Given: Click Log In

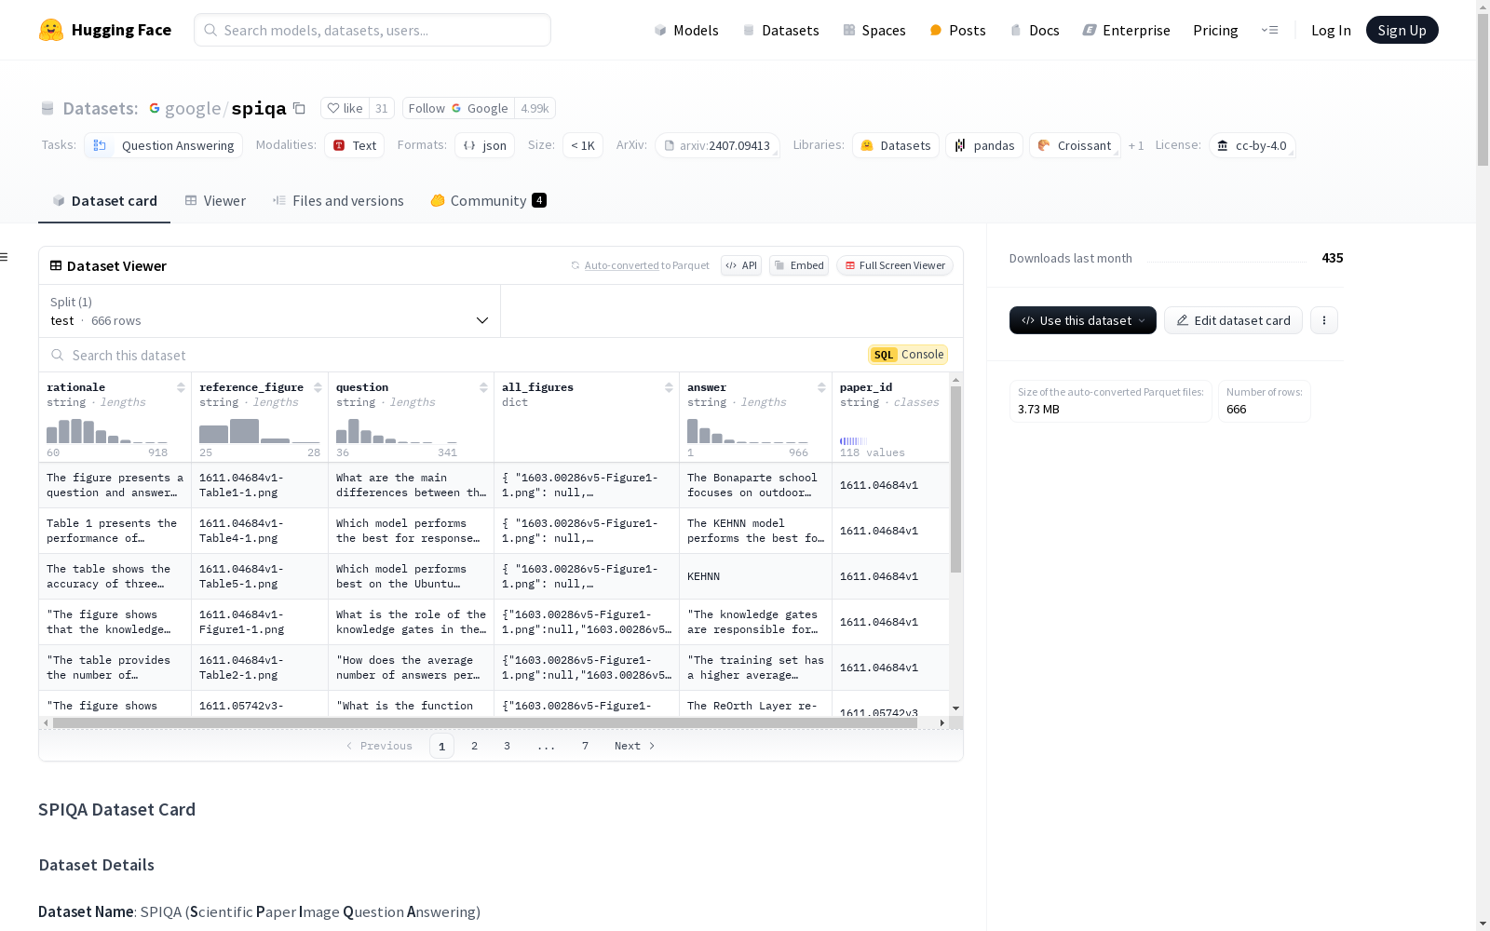Looking at the screenshot, I should point(1331,30).
